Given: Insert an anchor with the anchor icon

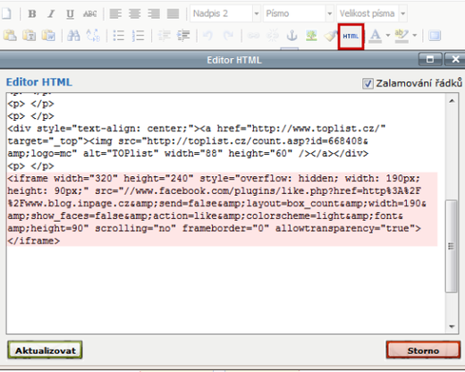Looking at the screenshot, I should [x=292, y=36].
